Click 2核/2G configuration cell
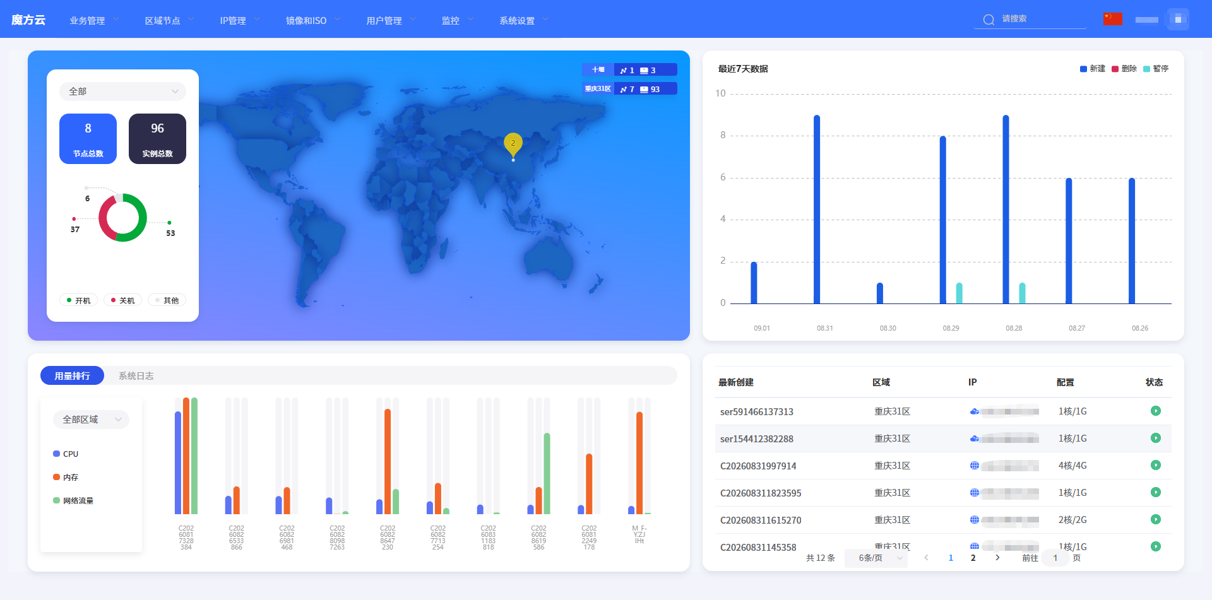The width and height of the screenshot is (1212, 600). coord(1072,520)
